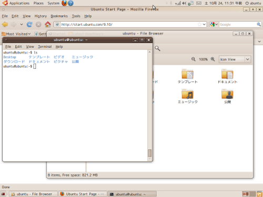The image size is (263, 197).
Task: Open the Terminal Edit menu
Action: 18,47
